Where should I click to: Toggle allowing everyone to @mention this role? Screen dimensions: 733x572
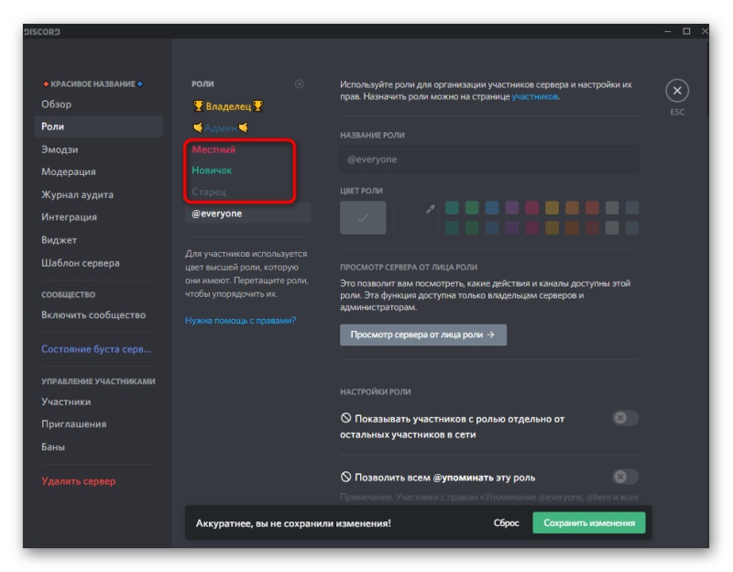(x=625, y=477)
